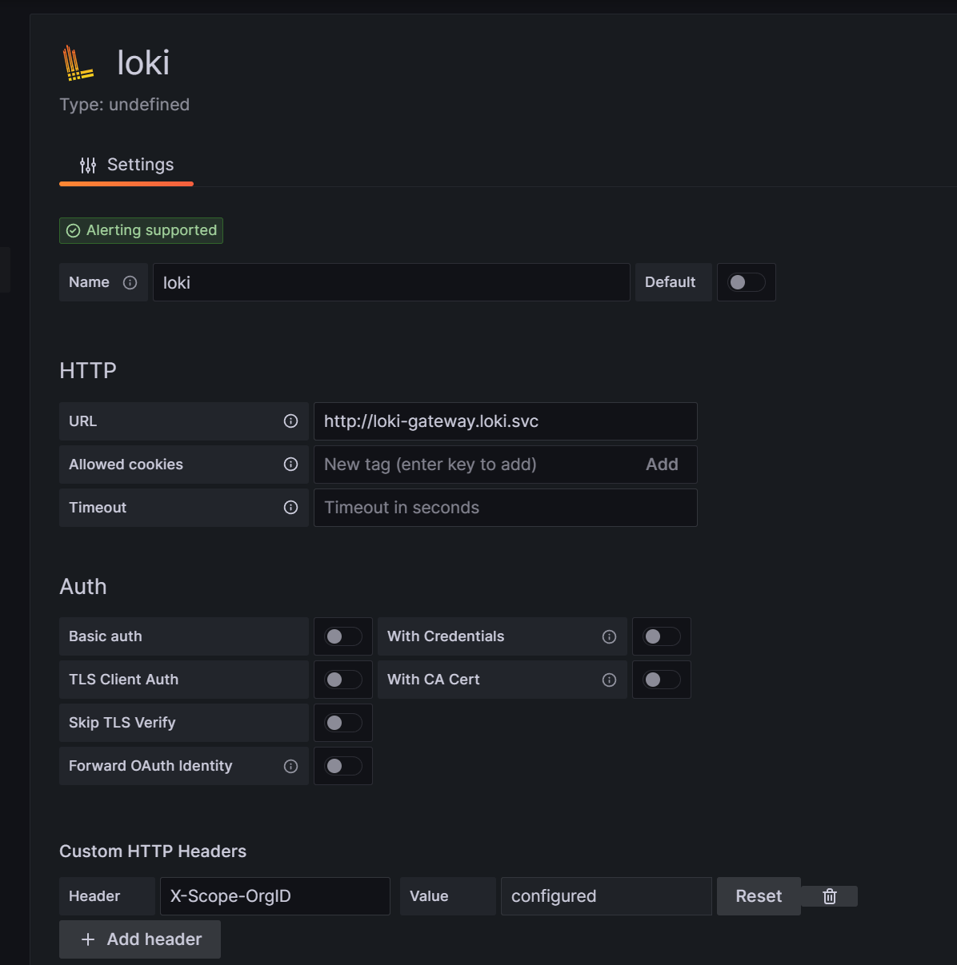Show info tooltip for Allowed cookies
Image resolution: width=957 pixels, height=965 pixels.
pos(291,465)
